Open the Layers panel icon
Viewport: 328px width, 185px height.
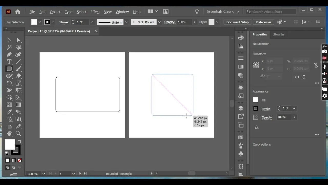(241, 108)
